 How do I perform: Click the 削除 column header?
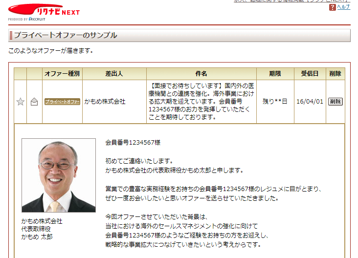(335, 74)
